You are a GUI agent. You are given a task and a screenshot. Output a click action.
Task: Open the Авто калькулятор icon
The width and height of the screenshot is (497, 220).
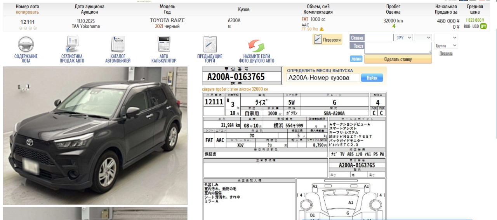(x=163, y=44)
